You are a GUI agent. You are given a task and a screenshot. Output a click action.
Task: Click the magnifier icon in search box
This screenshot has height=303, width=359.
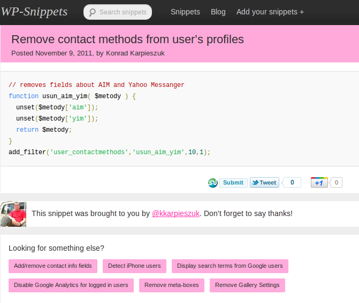pos(92,12)
